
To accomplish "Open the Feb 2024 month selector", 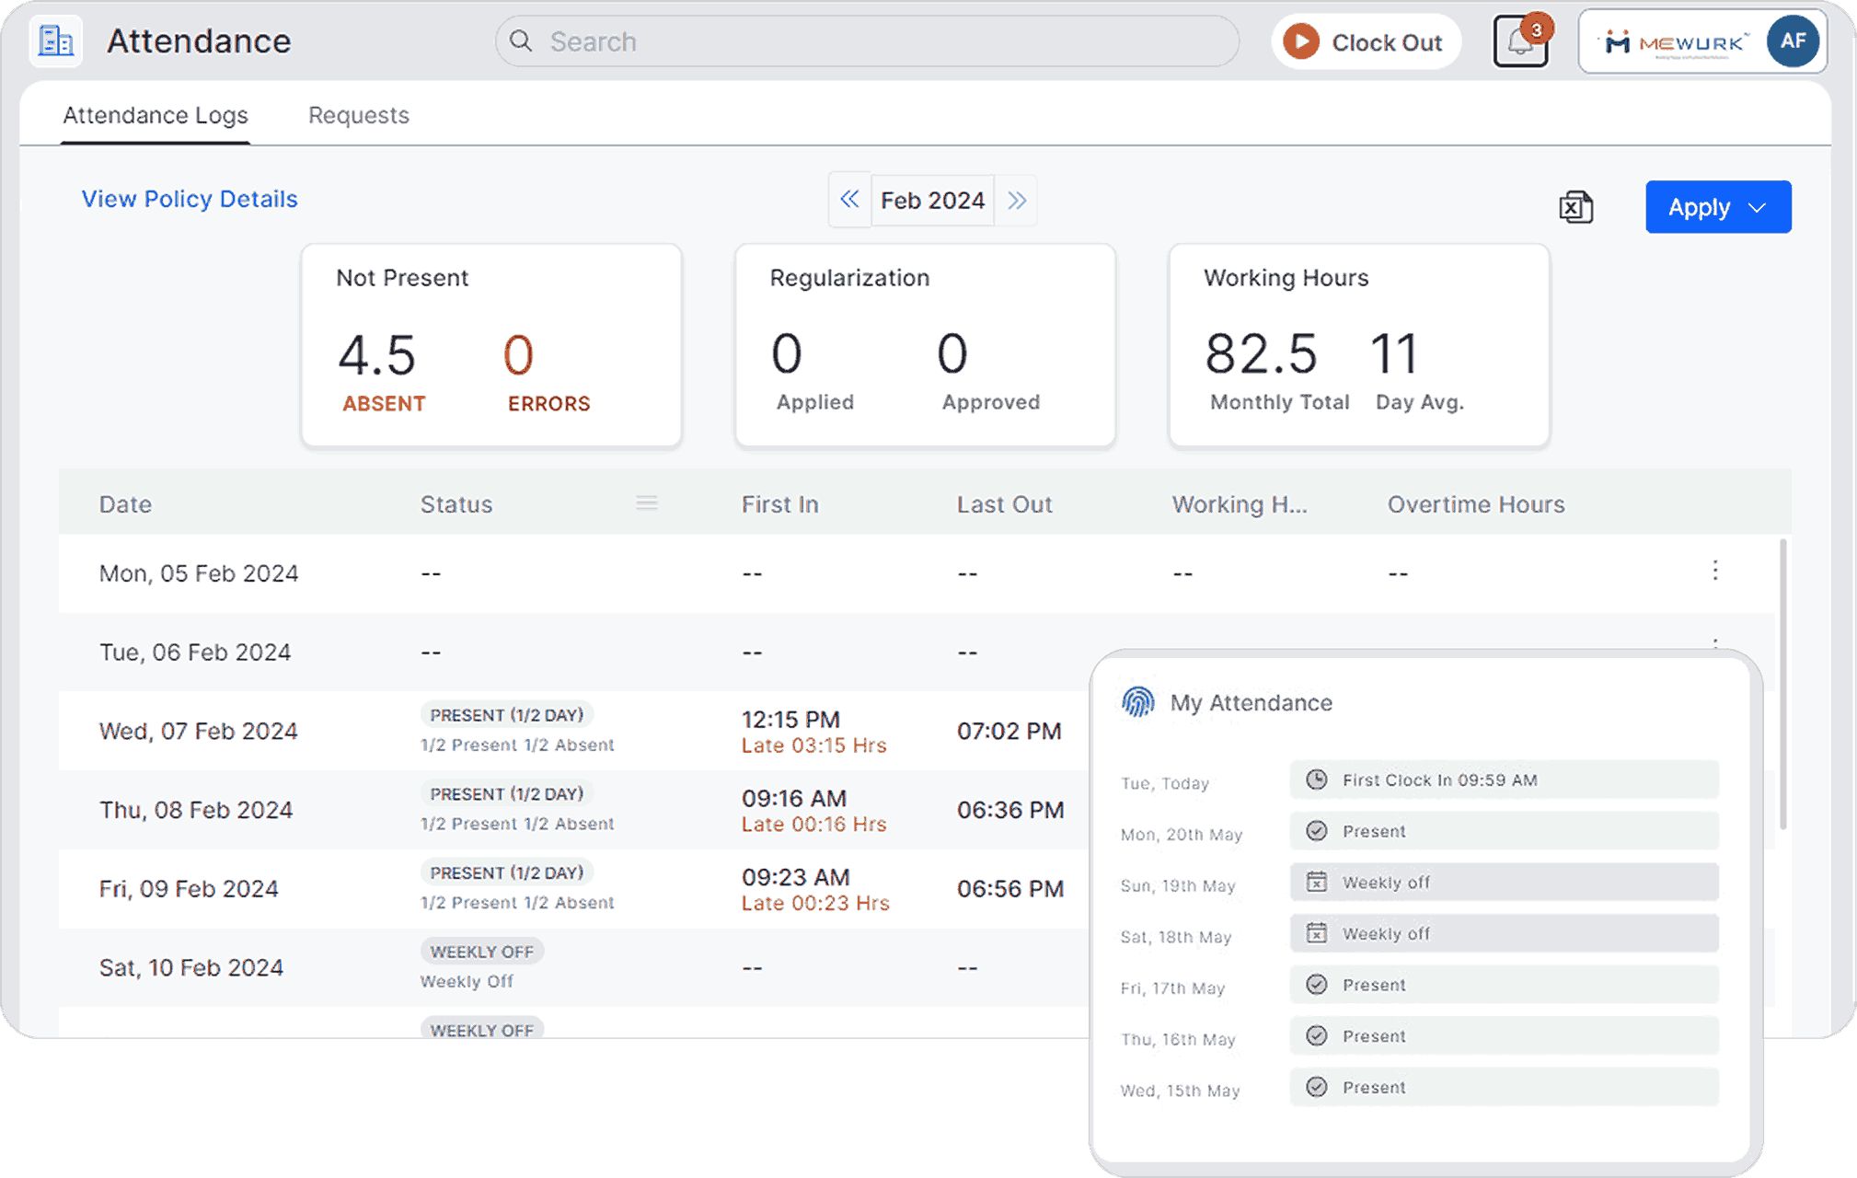I will pyautogui.click(x=932, y=200).
